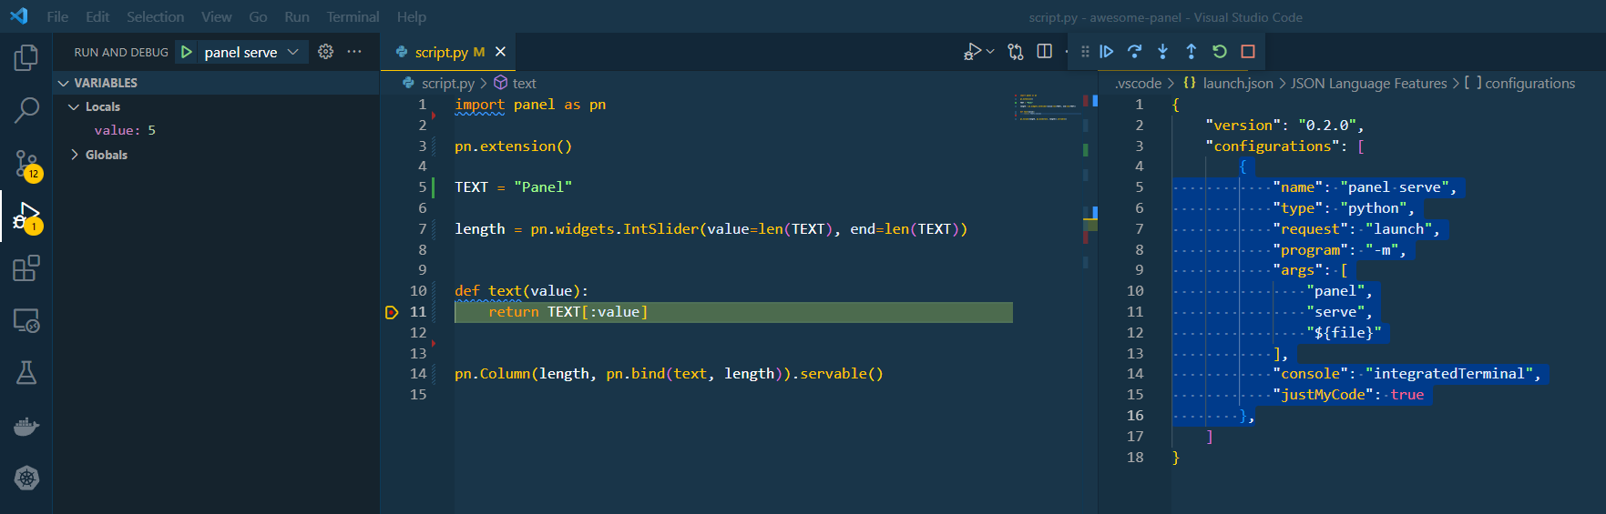This screenshot has height=514, width=1606.
Task: Open the Docker view icon
Action: (x=26, y=426)
